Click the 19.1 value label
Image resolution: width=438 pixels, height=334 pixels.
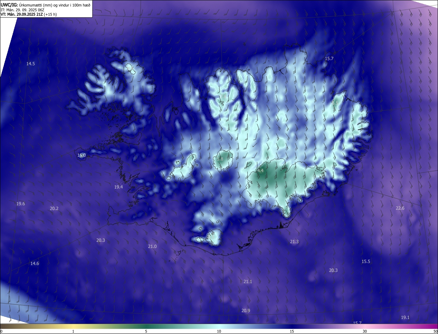405,318
